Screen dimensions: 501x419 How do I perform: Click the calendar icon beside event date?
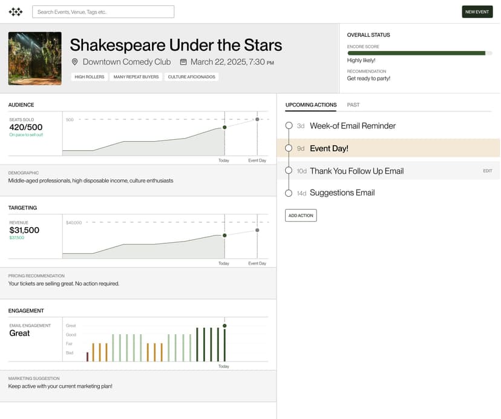183,62
